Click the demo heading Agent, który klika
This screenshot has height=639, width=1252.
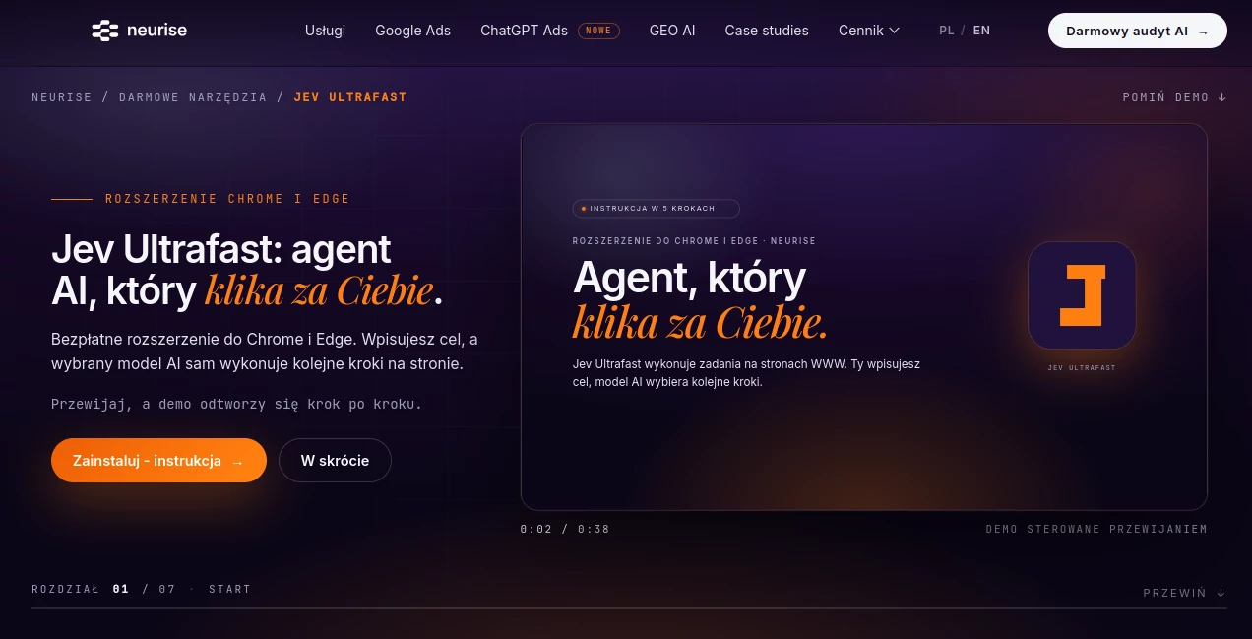[x=700, y=300]
